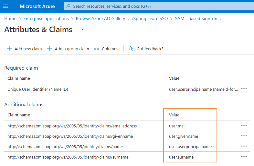The height and width of the screenshot is (166, 254).
Task: Click Value header under Additional claims
Action: tap(174, 115)
